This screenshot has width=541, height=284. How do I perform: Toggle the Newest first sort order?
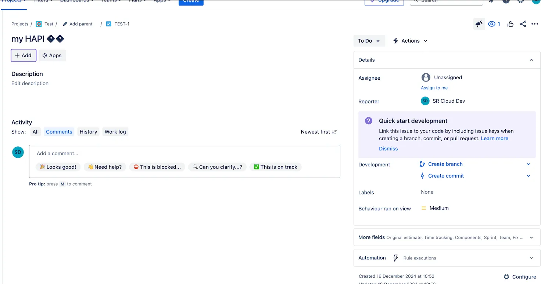[319, 132]
